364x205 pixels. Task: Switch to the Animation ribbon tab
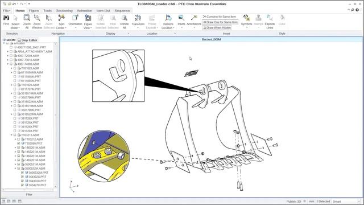coord(85,11)
